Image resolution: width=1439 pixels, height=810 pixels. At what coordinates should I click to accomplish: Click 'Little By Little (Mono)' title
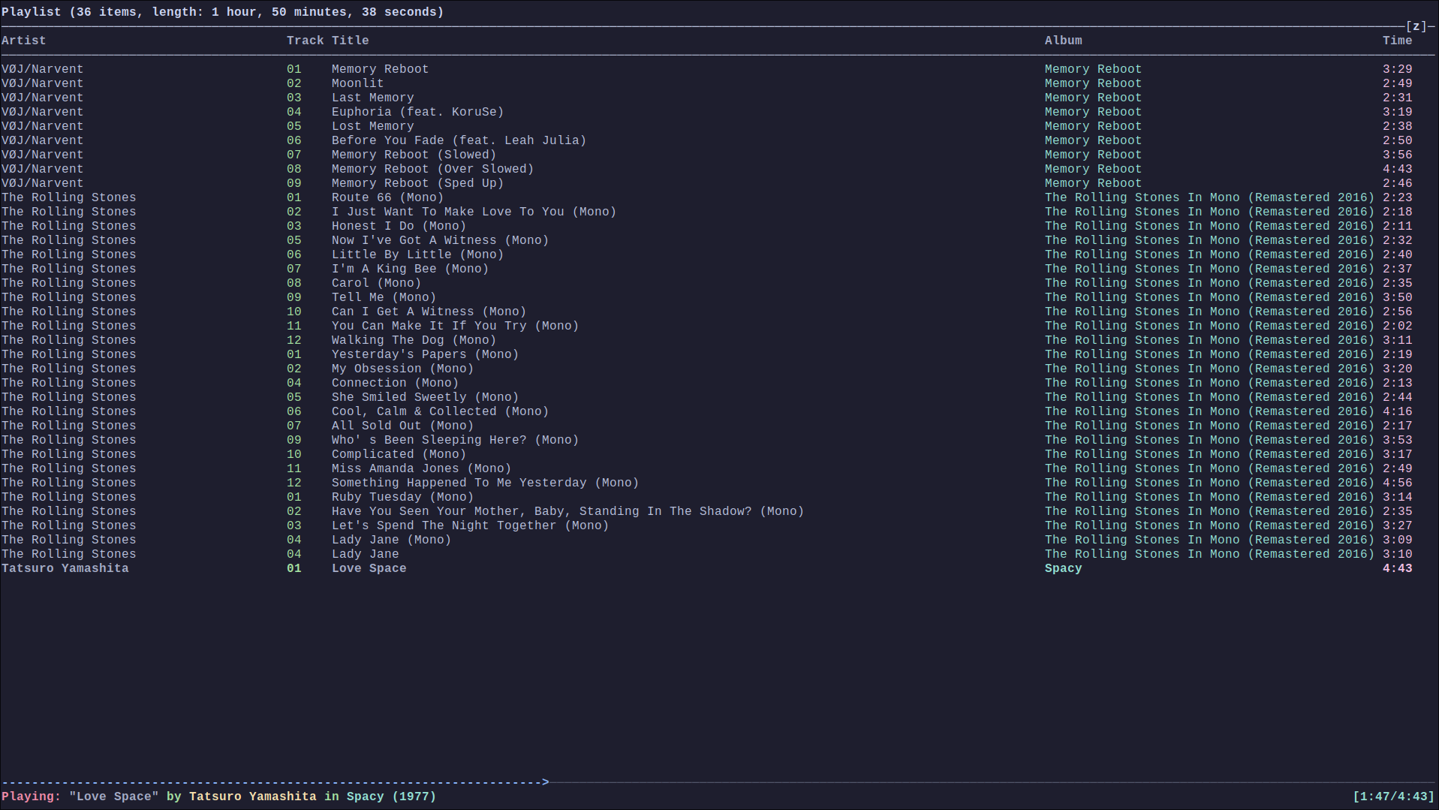pyautogui.click(x=417, y=254)
